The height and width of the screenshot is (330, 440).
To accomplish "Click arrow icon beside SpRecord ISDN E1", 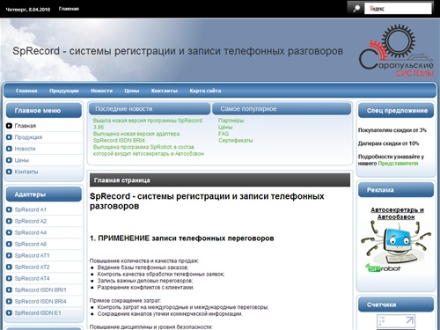I will [9, 312].
